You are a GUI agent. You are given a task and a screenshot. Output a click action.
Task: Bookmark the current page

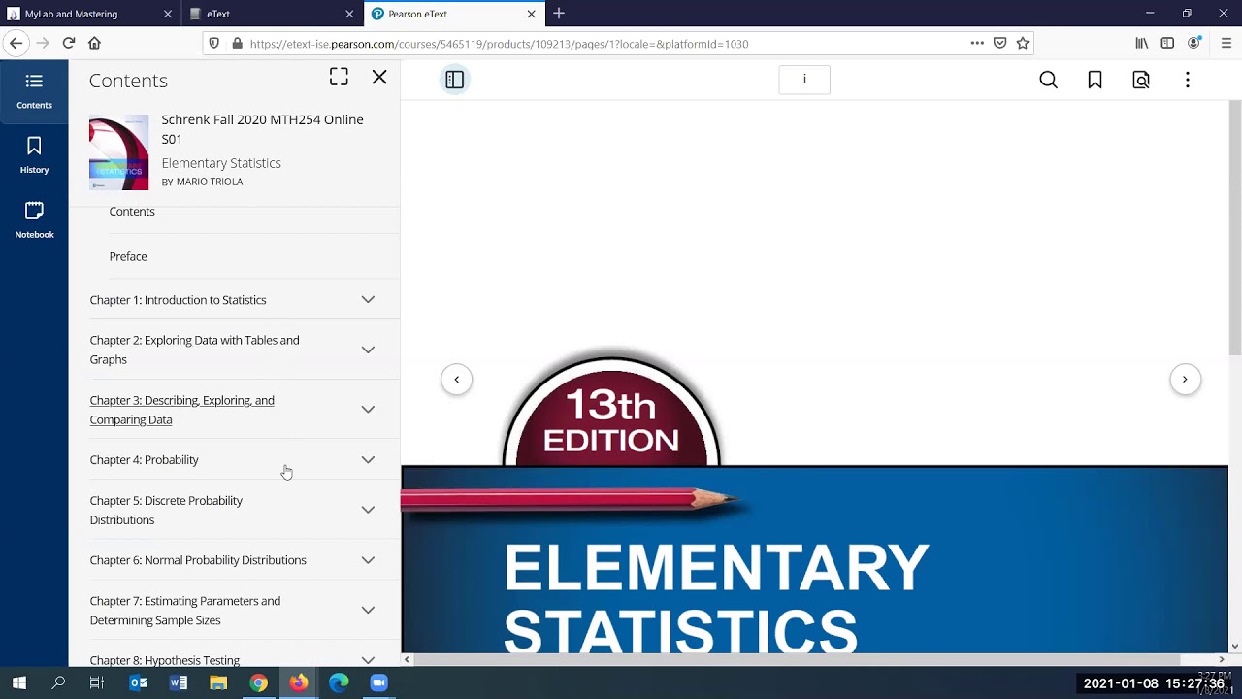1095,80
